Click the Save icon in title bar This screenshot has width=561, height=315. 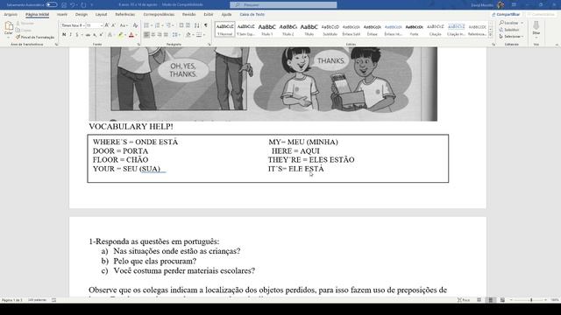[64, 5]
